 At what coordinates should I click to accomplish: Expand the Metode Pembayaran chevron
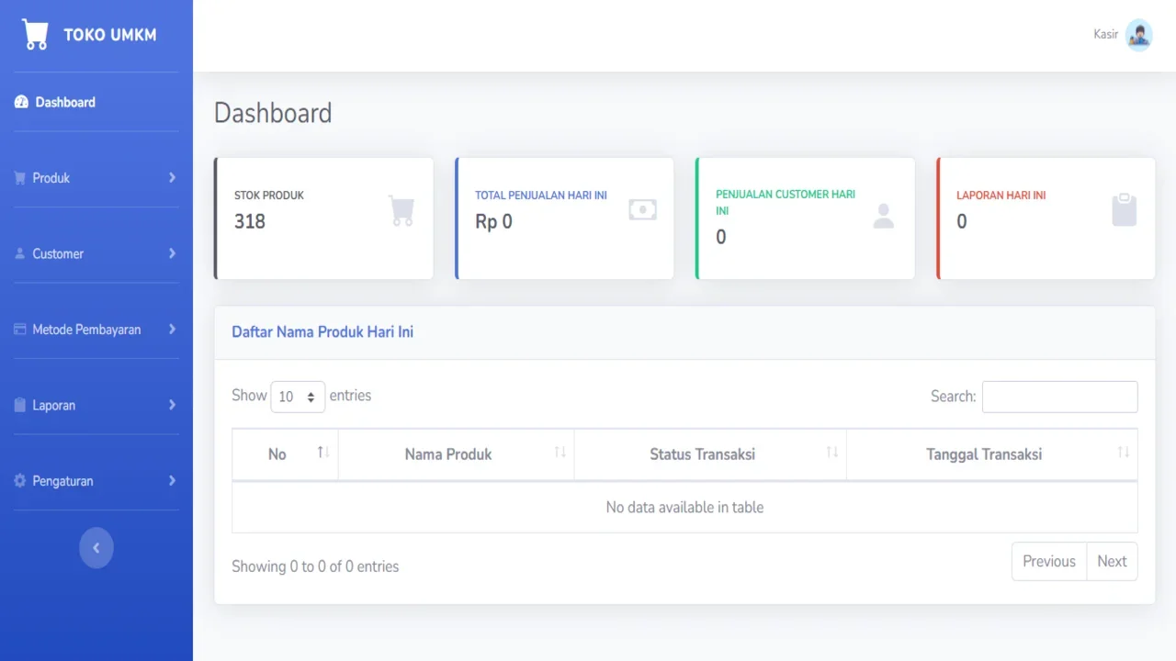click(172, 330)
